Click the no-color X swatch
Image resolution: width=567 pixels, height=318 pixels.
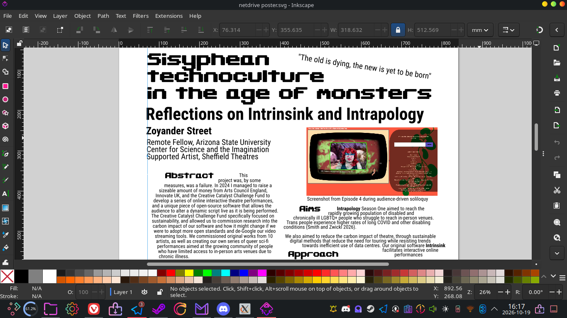coord(7,276)
